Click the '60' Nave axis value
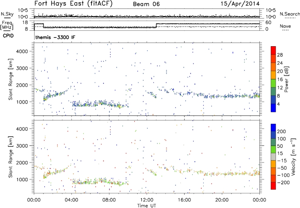300x208 pixels. tap(268, 23)
